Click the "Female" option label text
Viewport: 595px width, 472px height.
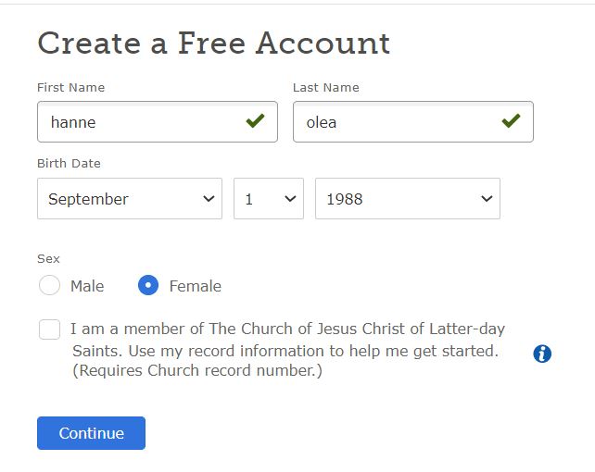[x=195, y=286]
